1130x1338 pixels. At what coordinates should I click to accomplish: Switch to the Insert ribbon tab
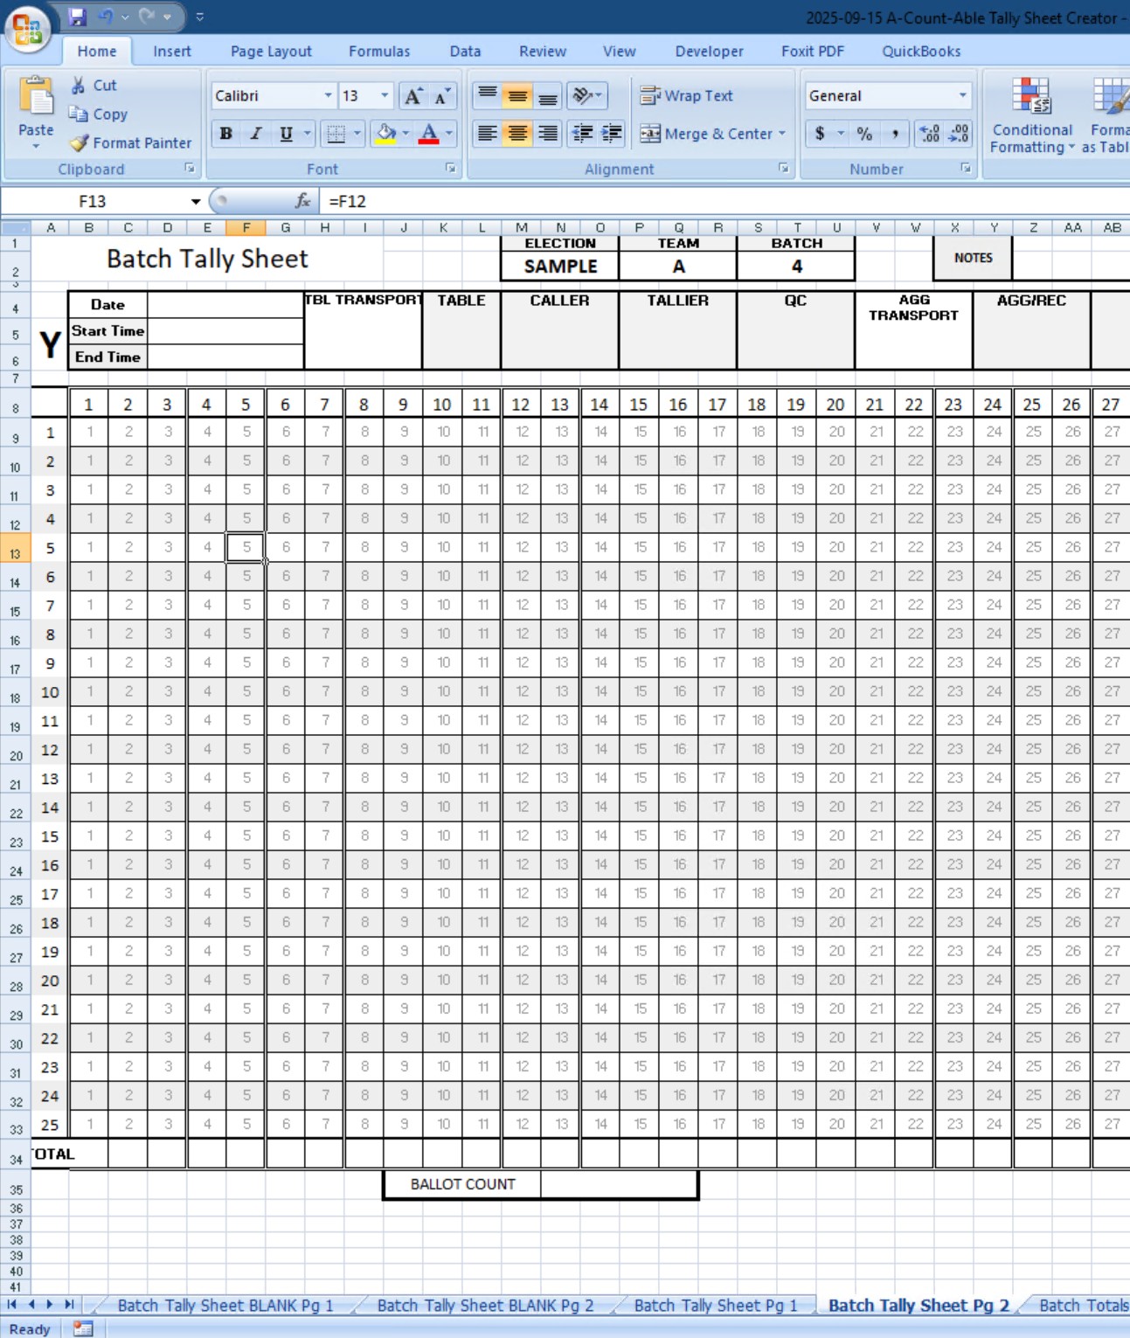click(172, 52)
